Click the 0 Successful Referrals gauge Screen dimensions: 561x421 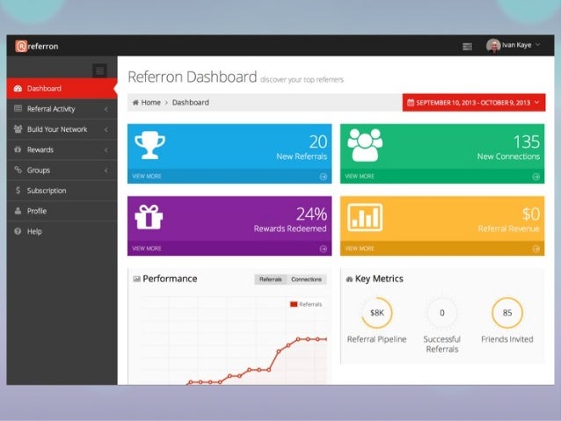[x=442, y=313]
